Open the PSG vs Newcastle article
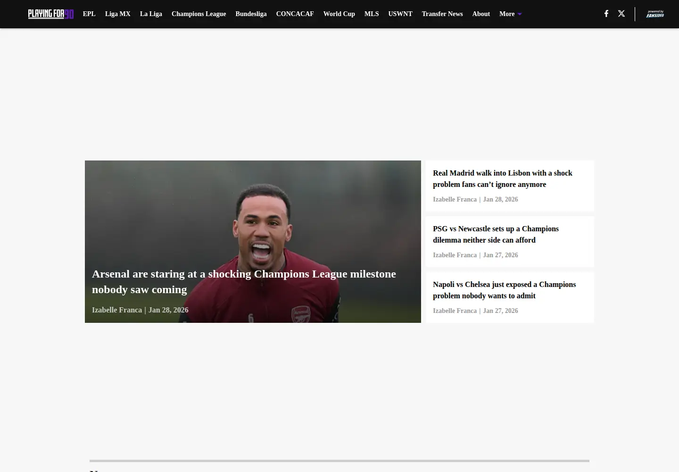Screen dimensions: 679x472 click(x=496, y=235)
